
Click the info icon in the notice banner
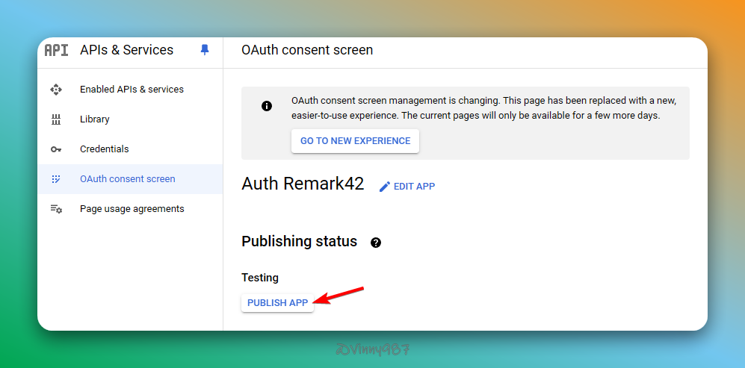click(x=267, y=106)
